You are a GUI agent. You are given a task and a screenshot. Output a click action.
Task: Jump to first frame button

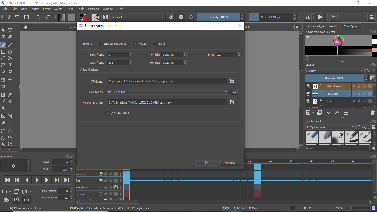[x=8, y=180]
